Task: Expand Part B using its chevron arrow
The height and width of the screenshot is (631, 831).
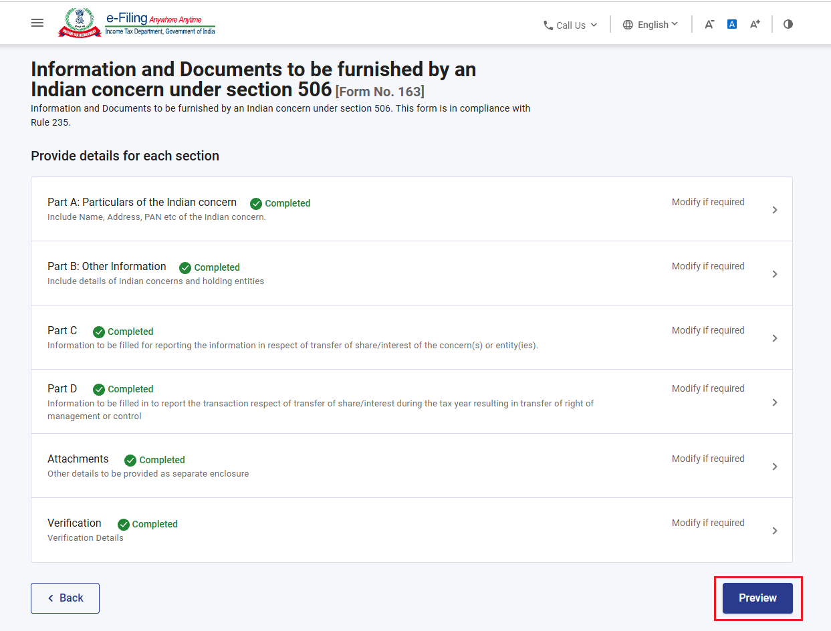Action: tap(775, 274)
